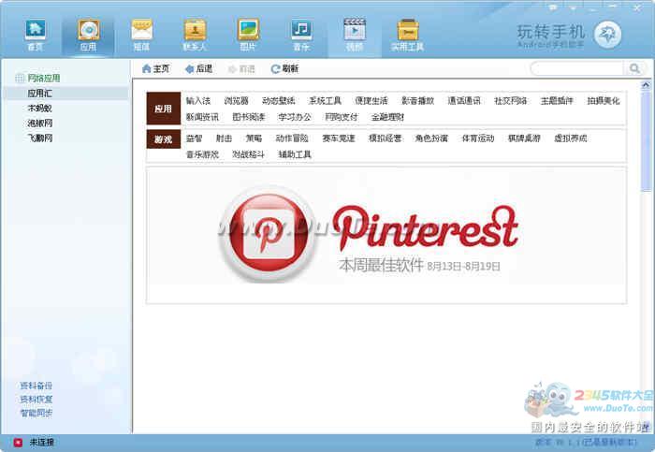655x452 pixels.
Task: Click the 主页 browser home button
Action: coord(155,68)
